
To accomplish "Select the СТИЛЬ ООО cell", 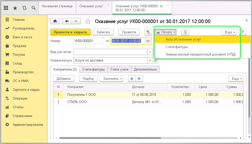I will (x=96, y=102).
